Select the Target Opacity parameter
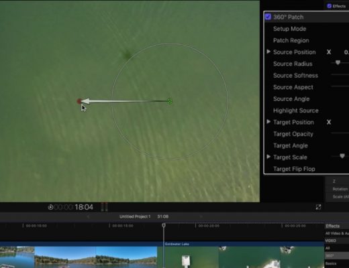Screen dimensions: 349x268 (293, 134)
